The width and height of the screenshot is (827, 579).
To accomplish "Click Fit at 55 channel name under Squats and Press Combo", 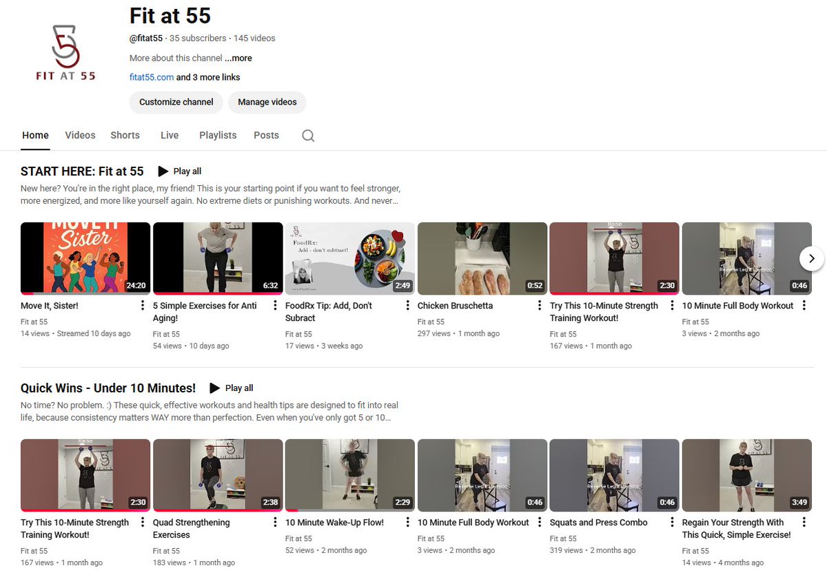I will pos(563,539).
